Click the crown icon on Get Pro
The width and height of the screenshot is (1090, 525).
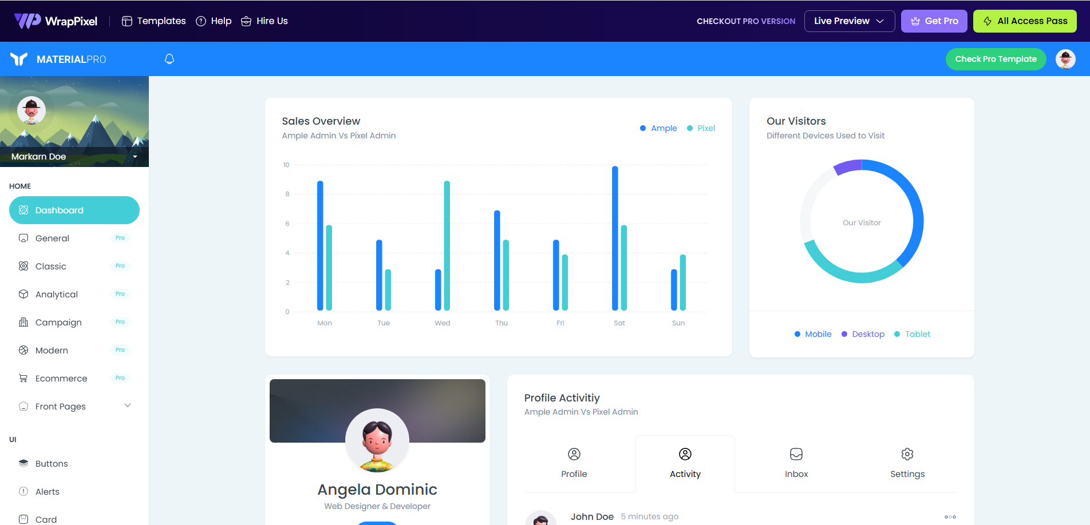[x=915, y=21]
